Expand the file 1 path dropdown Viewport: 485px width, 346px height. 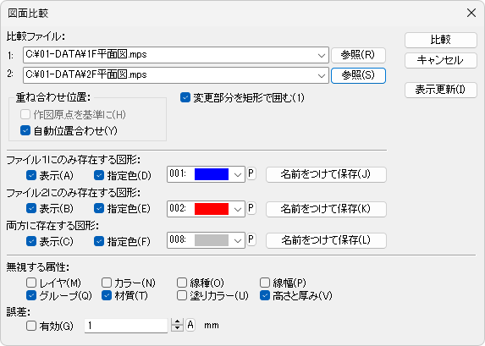(x=322, y=55)
